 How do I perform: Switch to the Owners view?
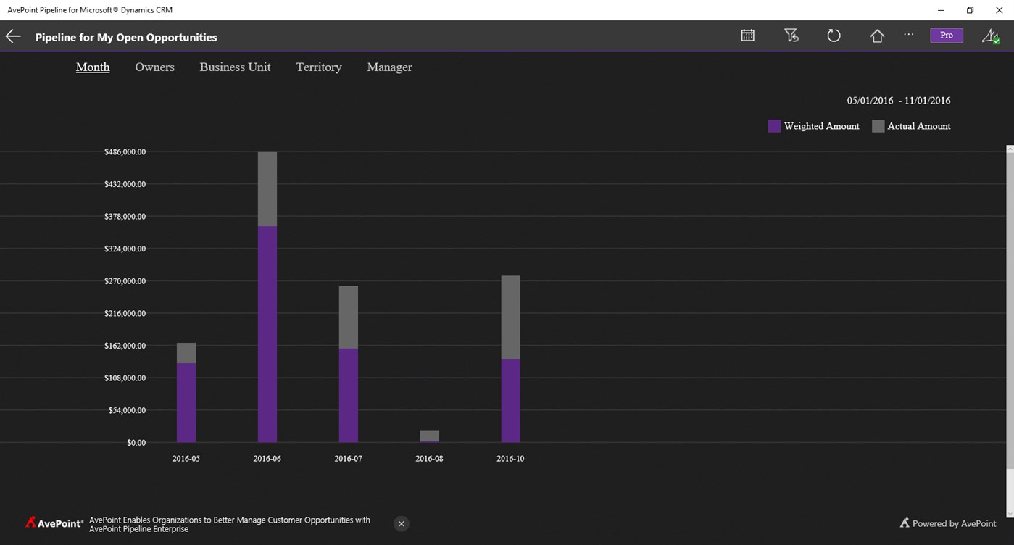point(154,66)
